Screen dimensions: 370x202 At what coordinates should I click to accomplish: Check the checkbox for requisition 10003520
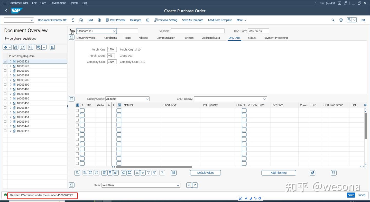(x=5, y=66)
